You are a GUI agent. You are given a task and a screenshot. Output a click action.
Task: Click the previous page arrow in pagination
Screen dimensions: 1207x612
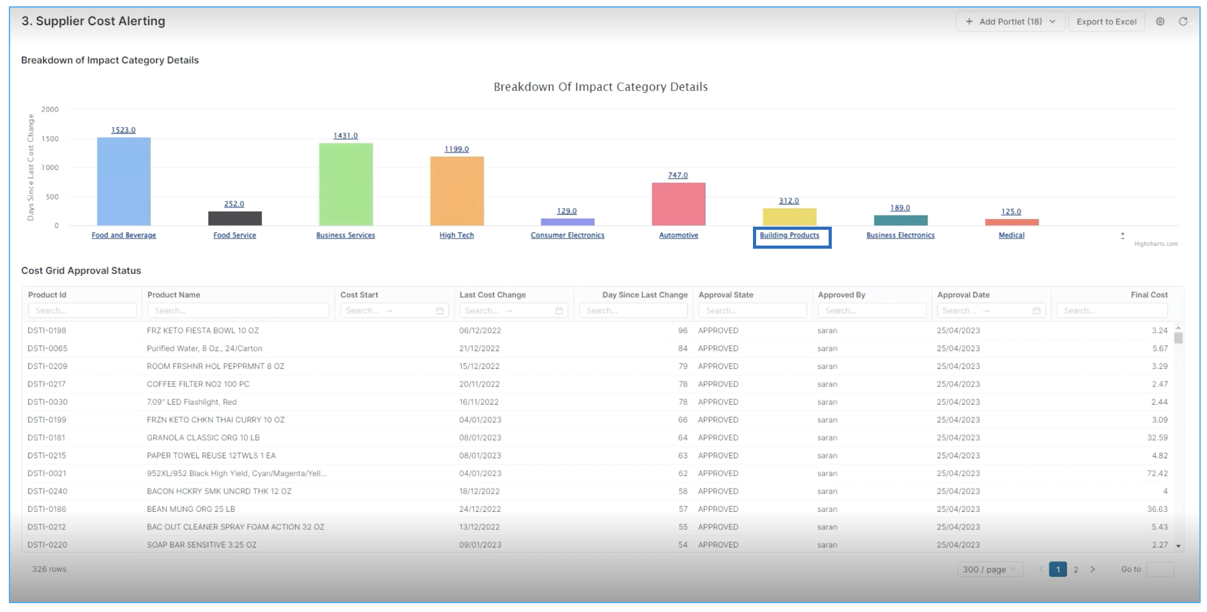pos(1041,569)
